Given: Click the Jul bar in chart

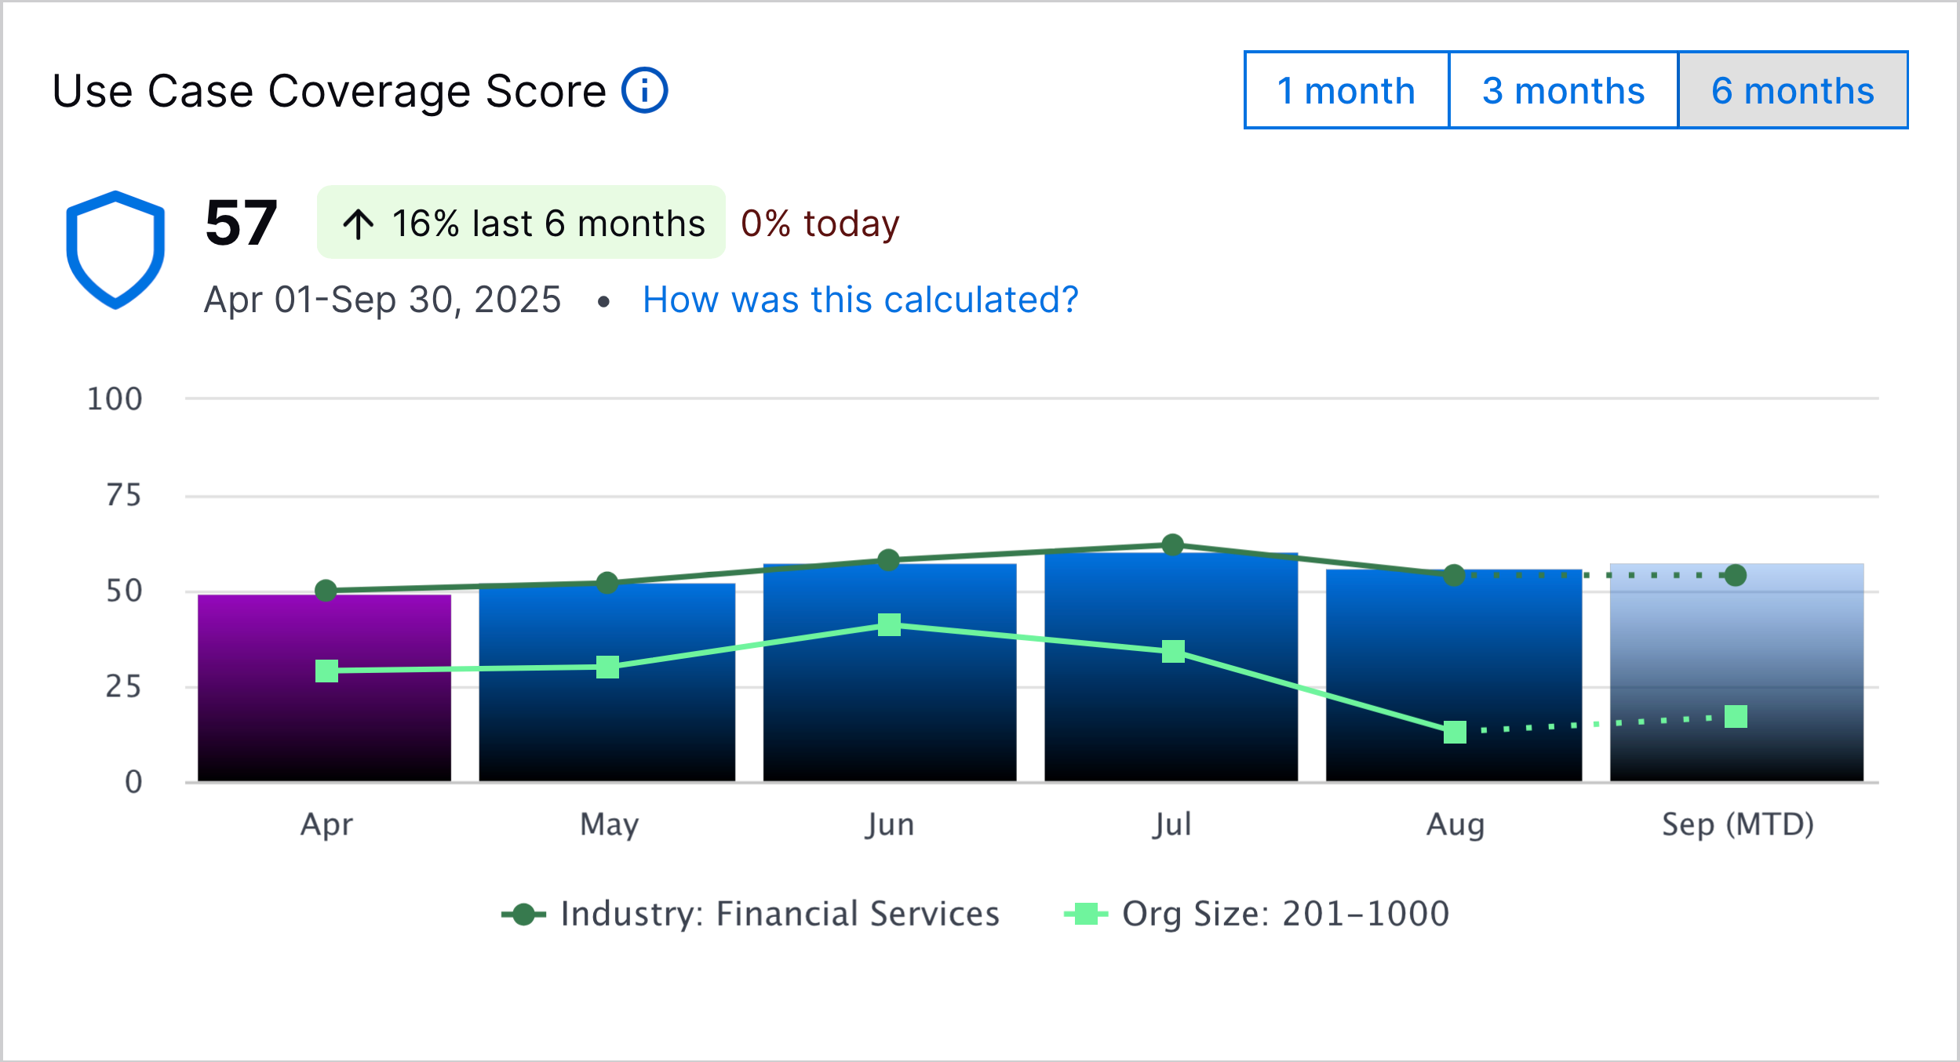Looking at the screenshot, I should [x=1171, y=667].
